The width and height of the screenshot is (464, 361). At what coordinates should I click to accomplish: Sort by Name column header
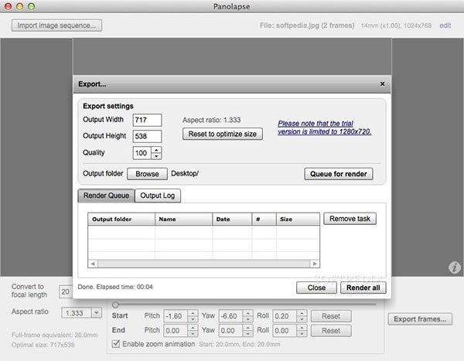183,220
